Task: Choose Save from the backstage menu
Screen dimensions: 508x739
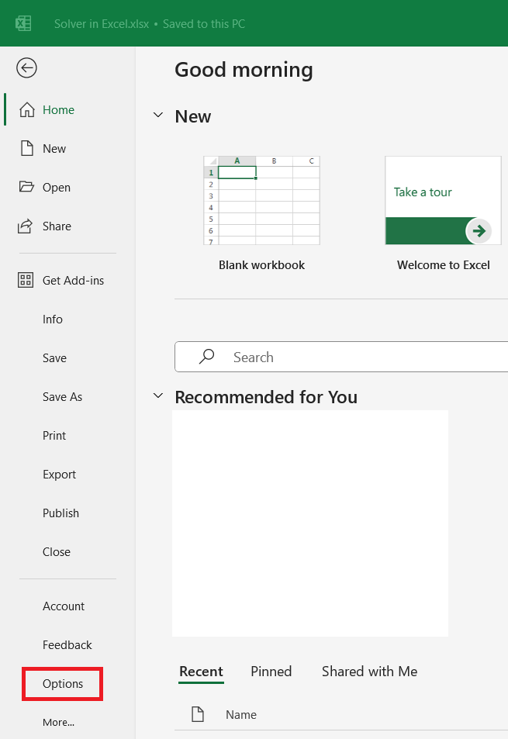Action: point(54,357)
